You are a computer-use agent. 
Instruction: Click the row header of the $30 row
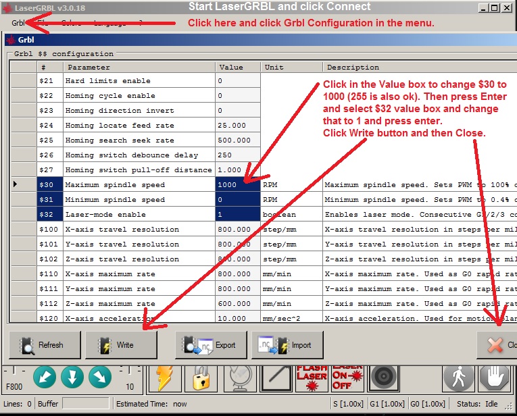[x=23, y=185]
